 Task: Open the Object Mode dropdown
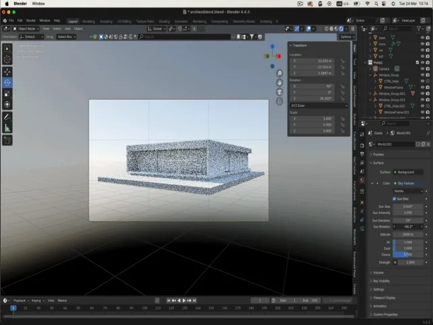tap(27, 28)
